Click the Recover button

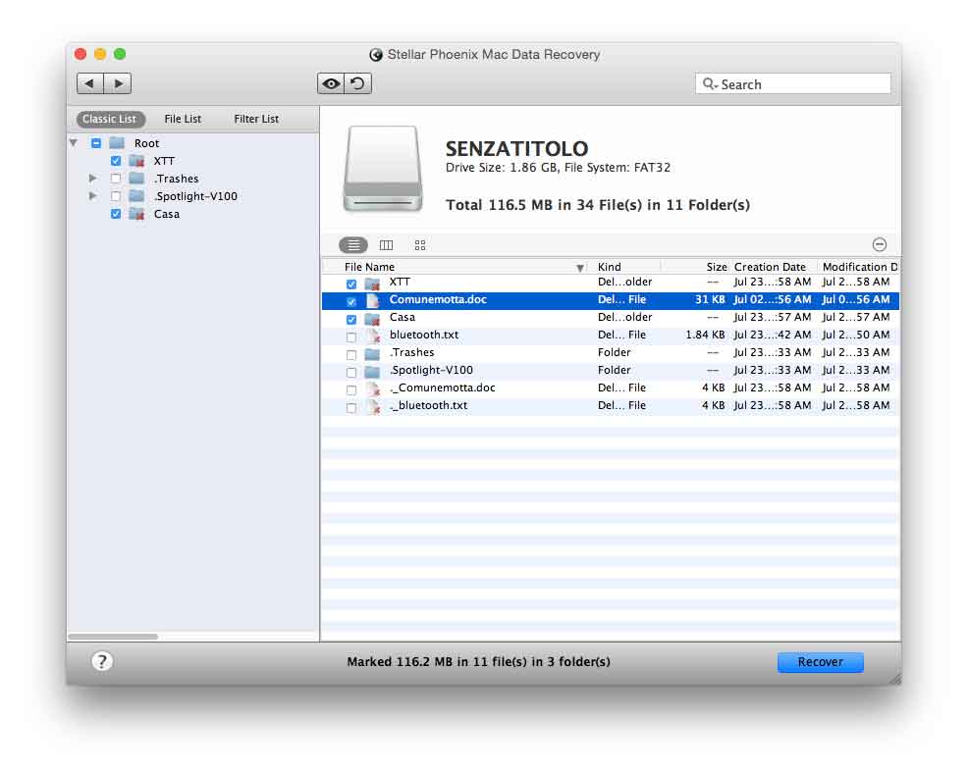[x=821, y=662]
